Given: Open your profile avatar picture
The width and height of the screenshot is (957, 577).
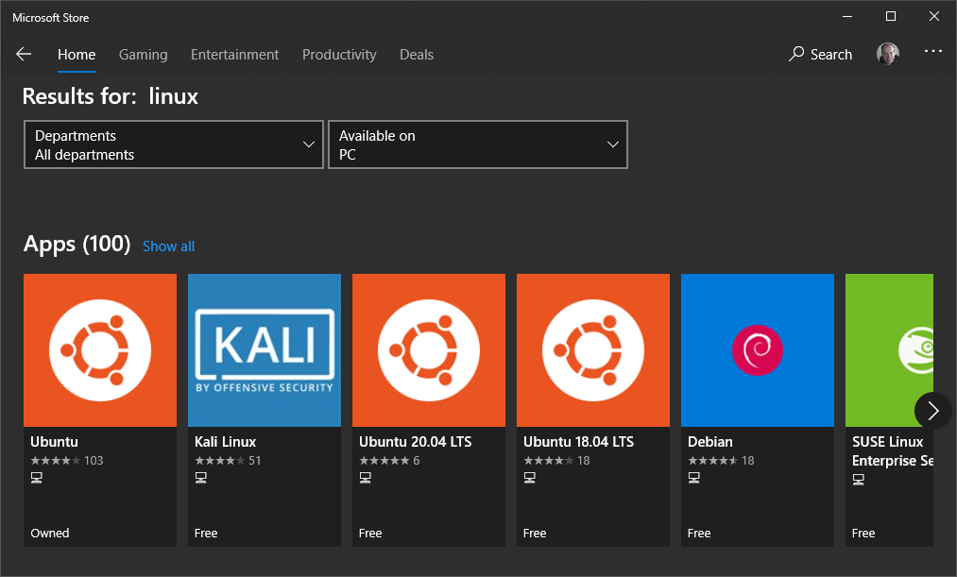Looking at the screenshot, I should click(x=887, y=54).
